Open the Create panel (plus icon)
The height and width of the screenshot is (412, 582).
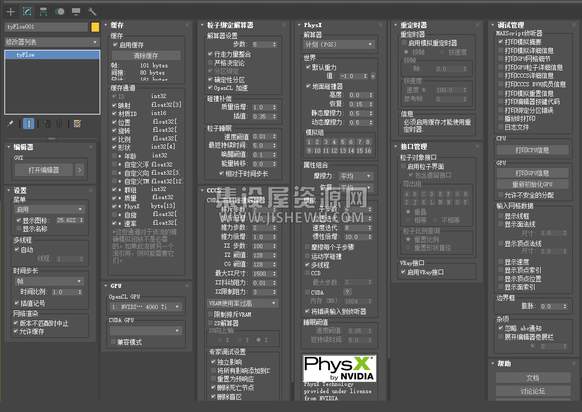[11, 11]
